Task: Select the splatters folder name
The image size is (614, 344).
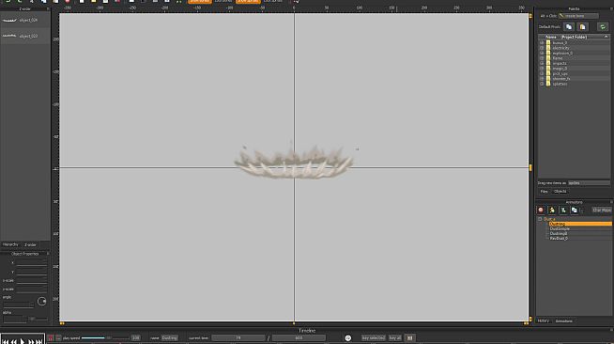Action: click(560, 84)
